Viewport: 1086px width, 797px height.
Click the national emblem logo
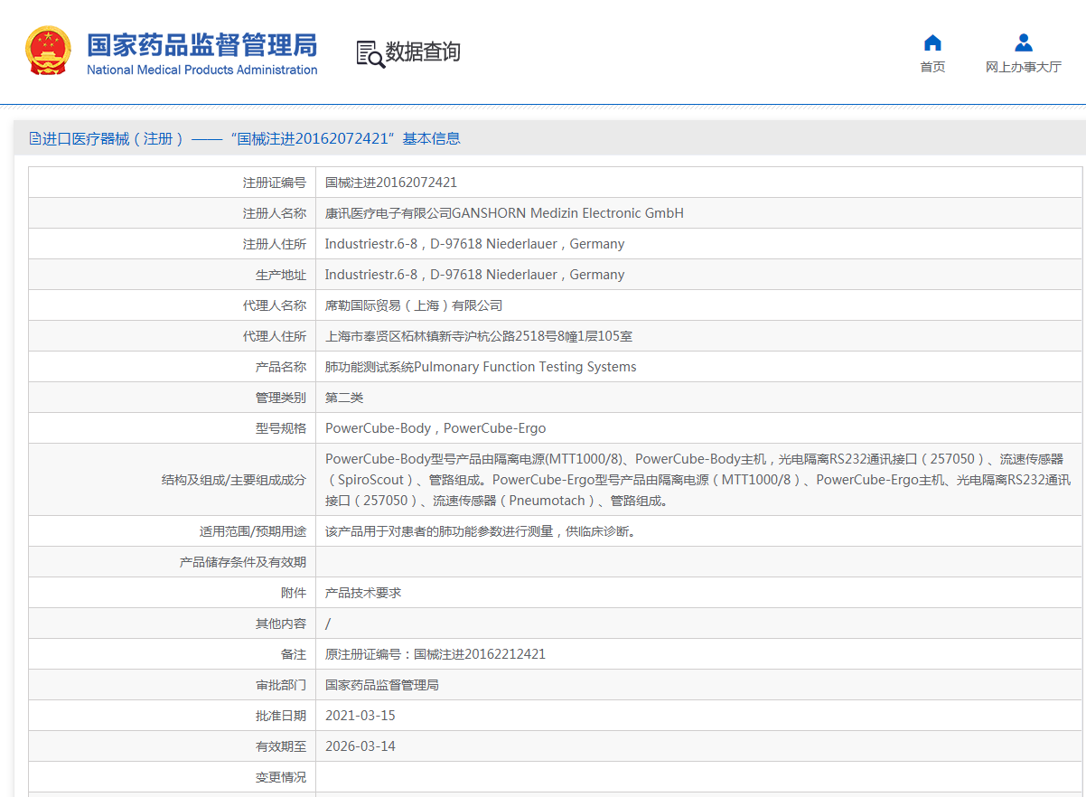click(48, 52)
